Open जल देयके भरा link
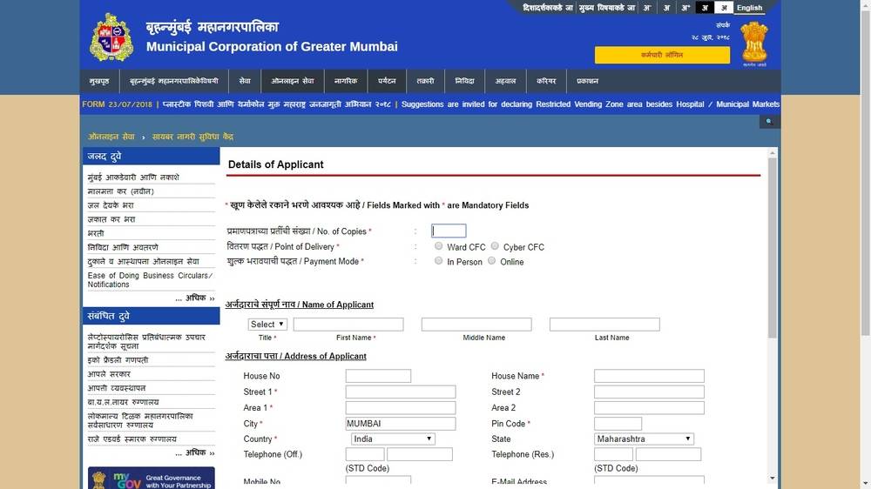This screenshot has height=489, width=871. click(x=111, y=204)
